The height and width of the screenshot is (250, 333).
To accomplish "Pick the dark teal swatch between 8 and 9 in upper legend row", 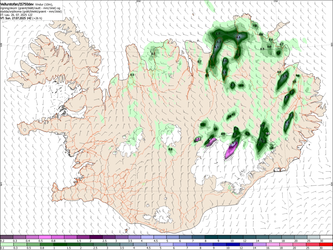I will pyautogui.click(x=211, y=237).
